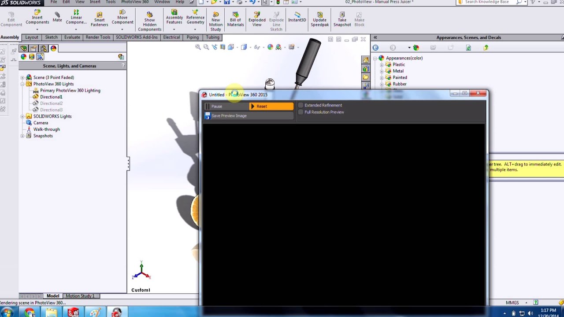Click Insert Components in the Assembly toolbar
The height and width of the screenshot is (317, 564).
(37, 18)
